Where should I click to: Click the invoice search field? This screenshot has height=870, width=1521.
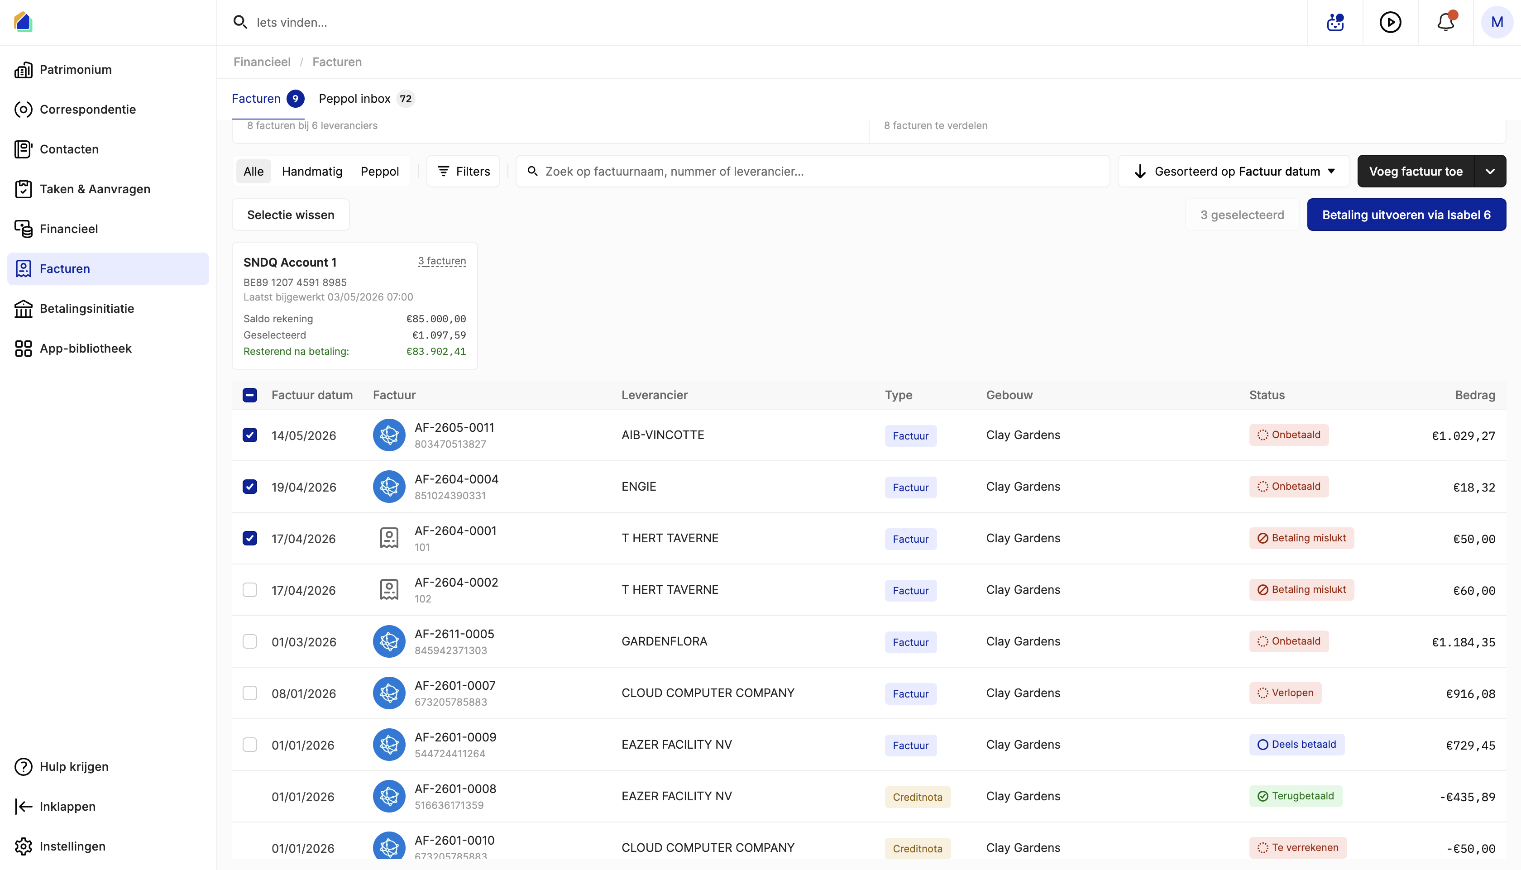[812, 172]
